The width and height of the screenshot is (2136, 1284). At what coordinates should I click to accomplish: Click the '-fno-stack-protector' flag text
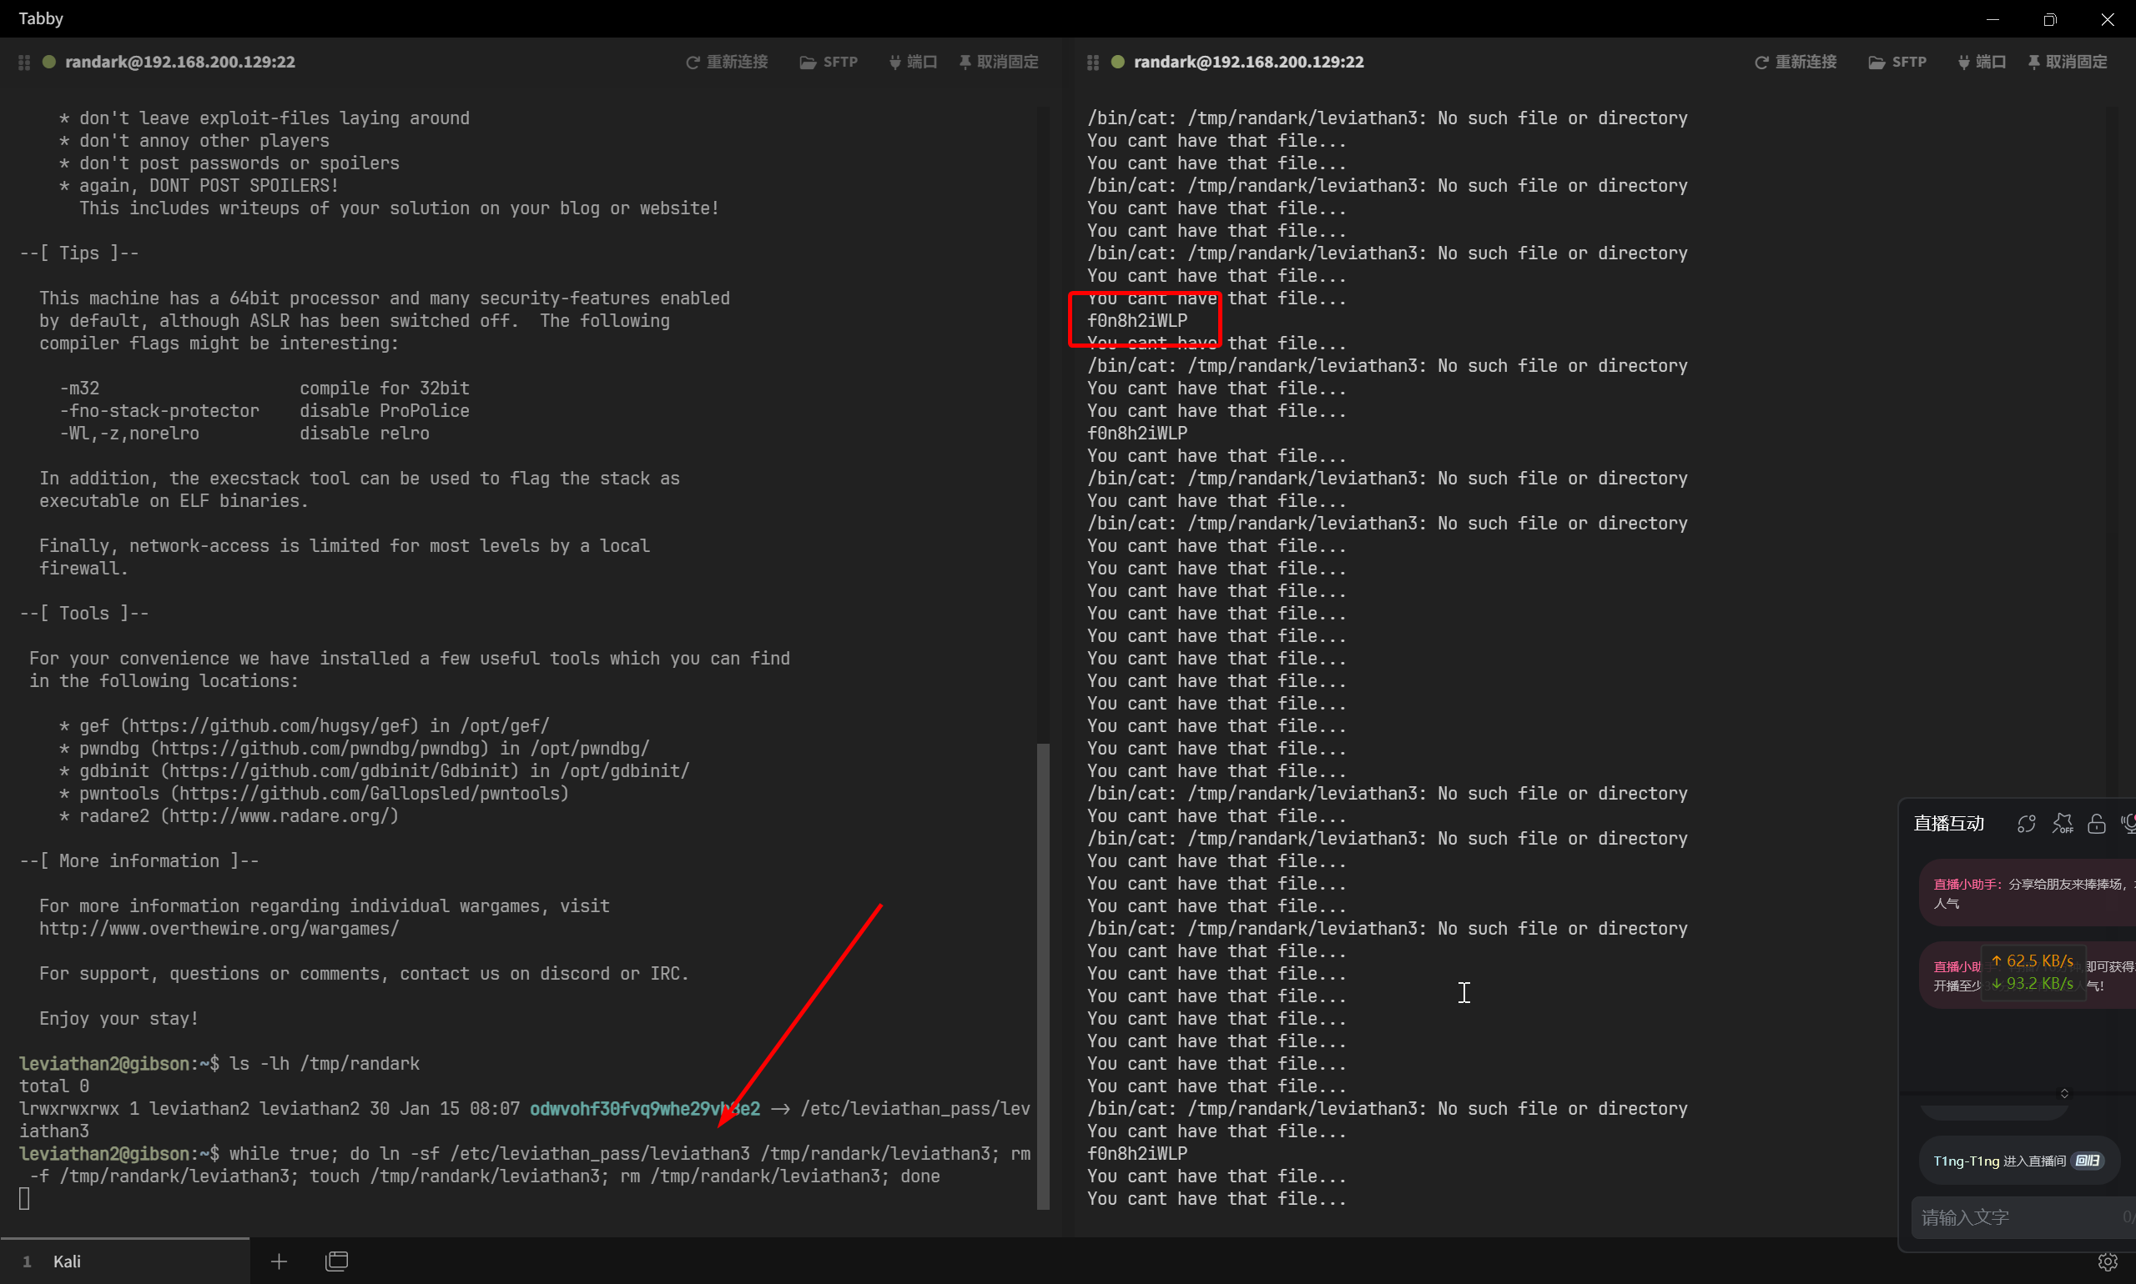click(159, 411)
